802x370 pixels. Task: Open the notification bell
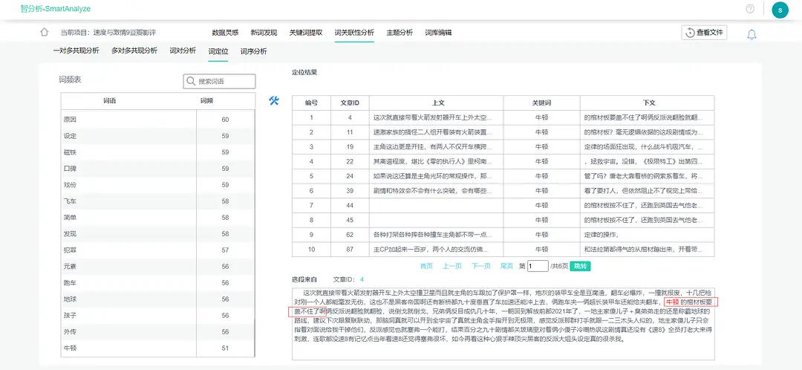pos(752,34)
